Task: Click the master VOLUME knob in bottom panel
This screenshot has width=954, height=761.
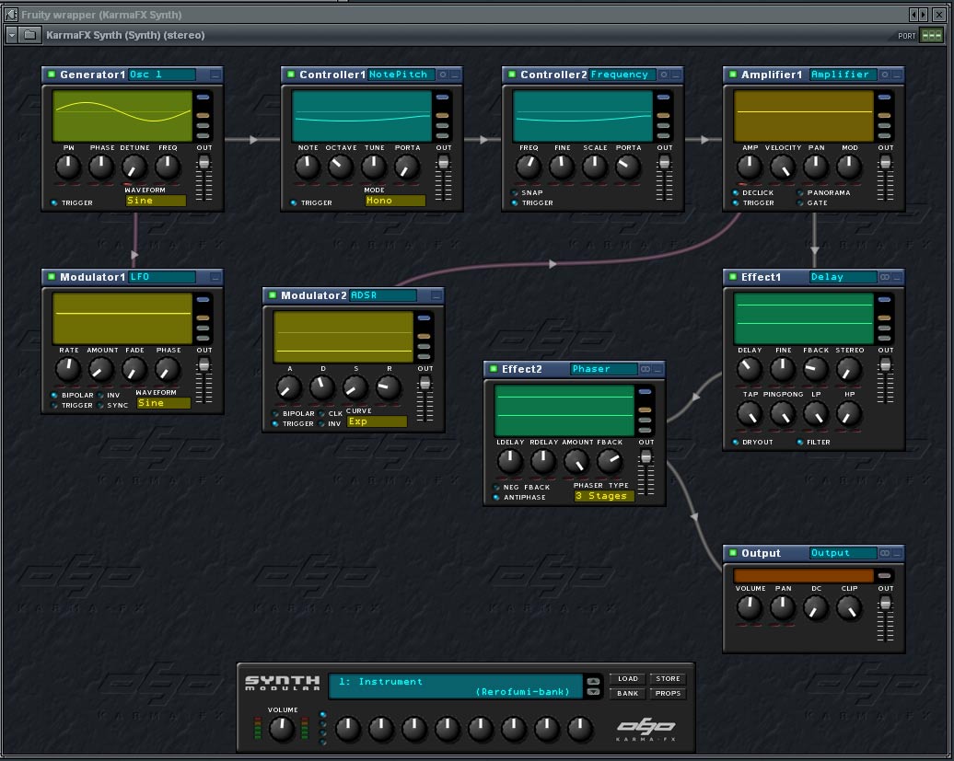Action: click(x=282, y=729)
